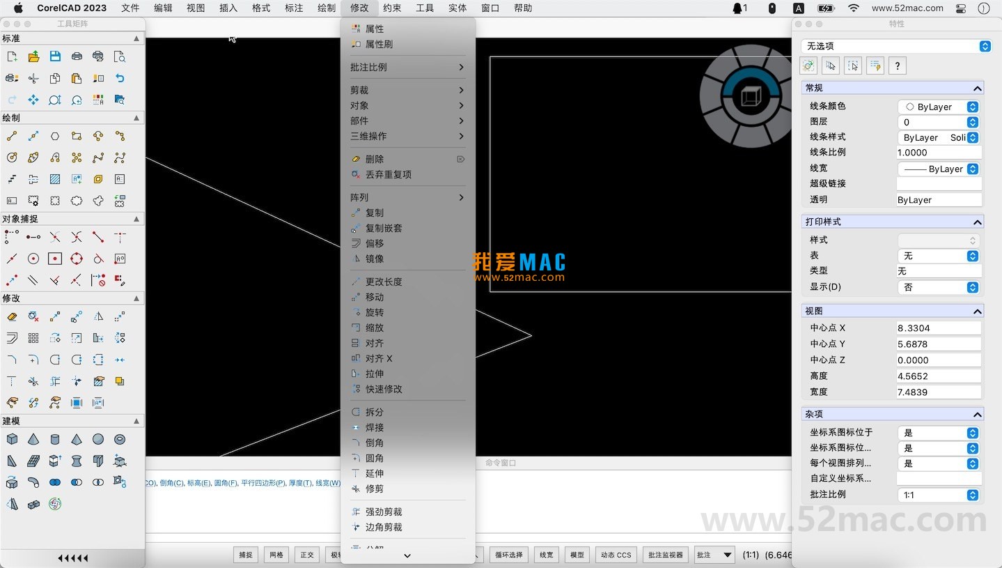Open the 阵列 submenu

(408, 197)
